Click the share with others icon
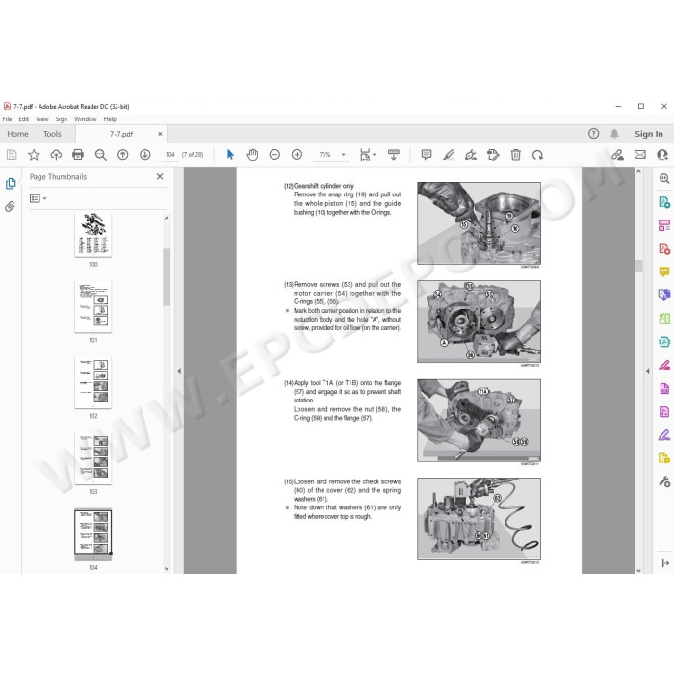The image size is (674, 674). click(662, 155)
